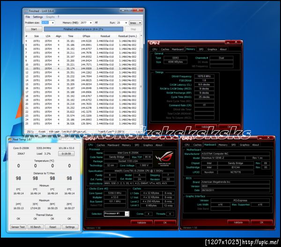Screen dimensions: 281x247
Task: Click the Core Speed value 5356.5 MHz
Action: coord(115,193)
